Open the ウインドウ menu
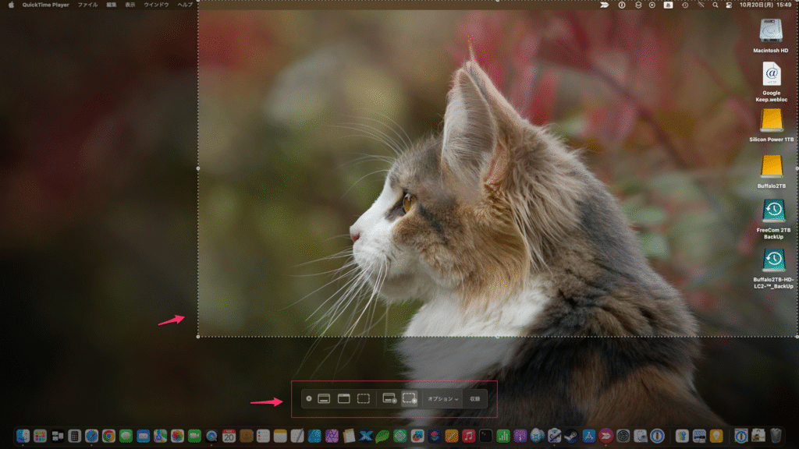799x449 pixels. tap(156, 5)
